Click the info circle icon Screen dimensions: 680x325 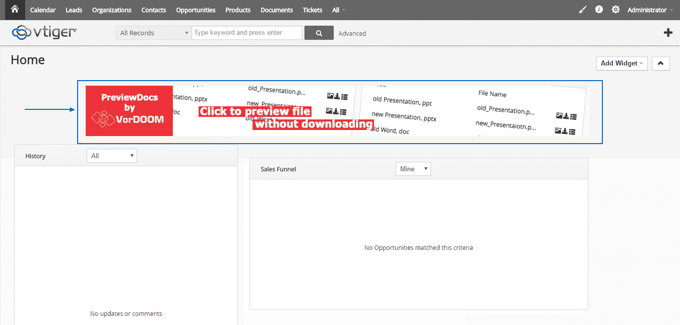(x=599, y=10)
